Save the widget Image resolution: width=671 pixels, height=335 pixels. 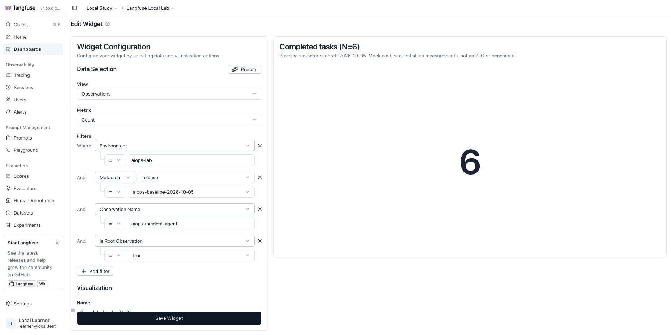coord(169,318)
